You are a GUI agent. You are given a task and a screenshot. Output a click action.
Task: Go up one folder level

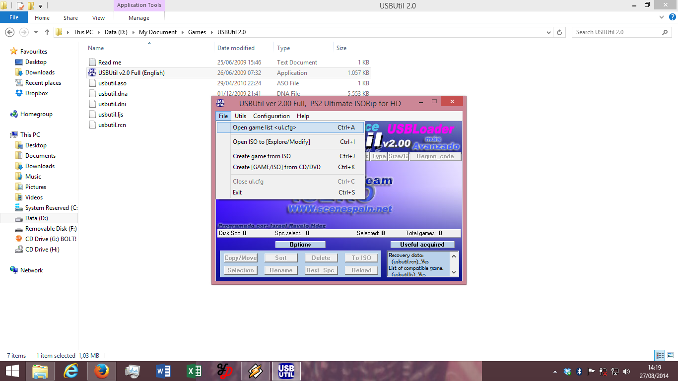[47, 32]
